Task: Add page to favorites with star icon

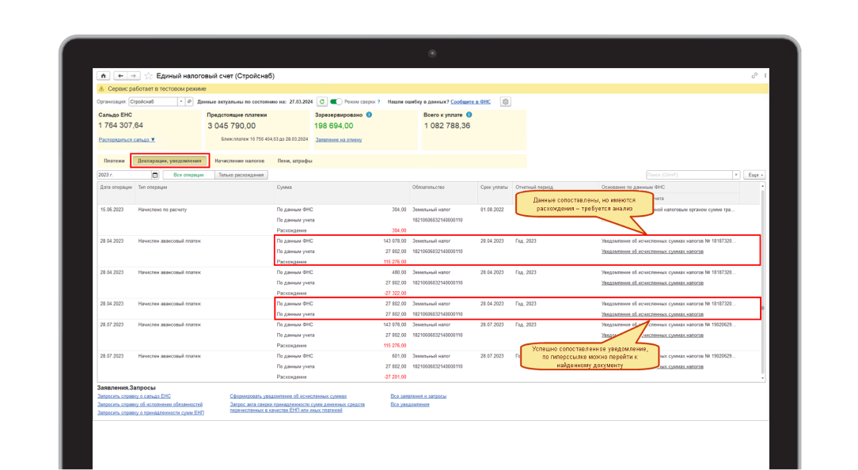Action: (148, 76)
